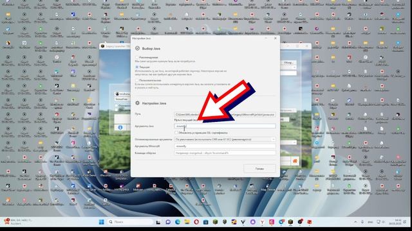The image size is (412, 231).
Task: Expand the optimized arguments dropdown
Action: point(225,139)
